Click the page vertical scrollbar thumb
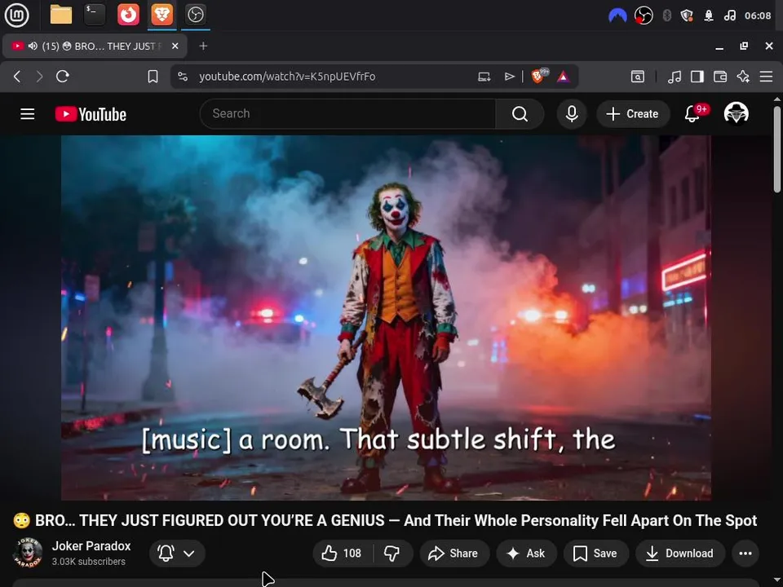Viewport: 783px width, 587px height. pos(777,148)
